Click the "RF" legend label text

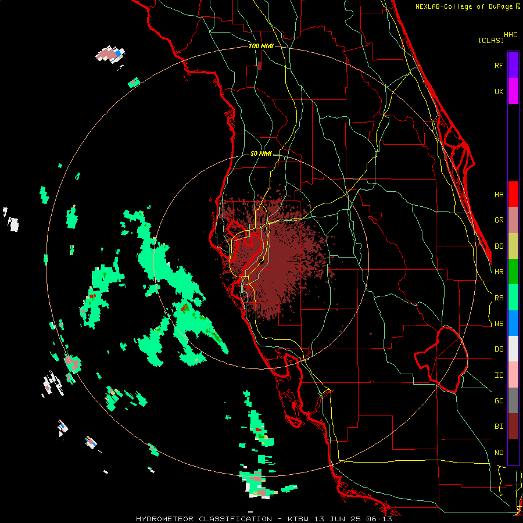pyautogui.click(x=499, y=66)
